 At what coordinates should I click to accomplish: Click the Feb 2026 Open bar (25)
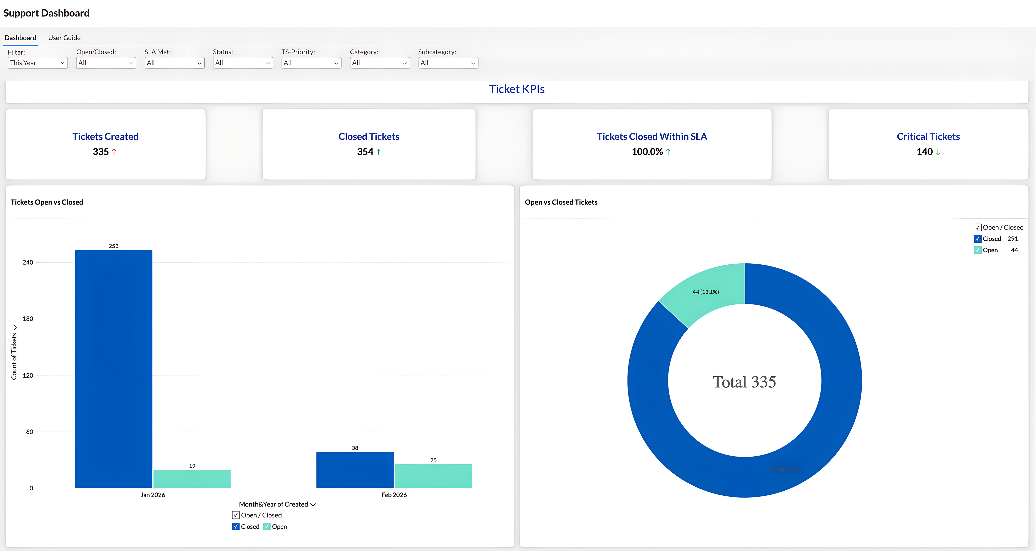pos(433,476)
